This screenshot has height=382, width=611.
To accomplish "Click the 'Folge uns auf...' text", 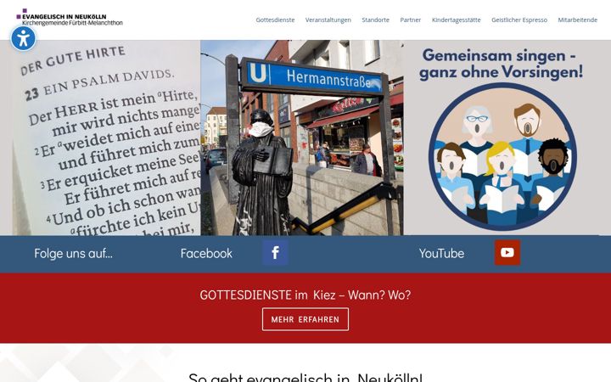I will (x=73, y=253).
